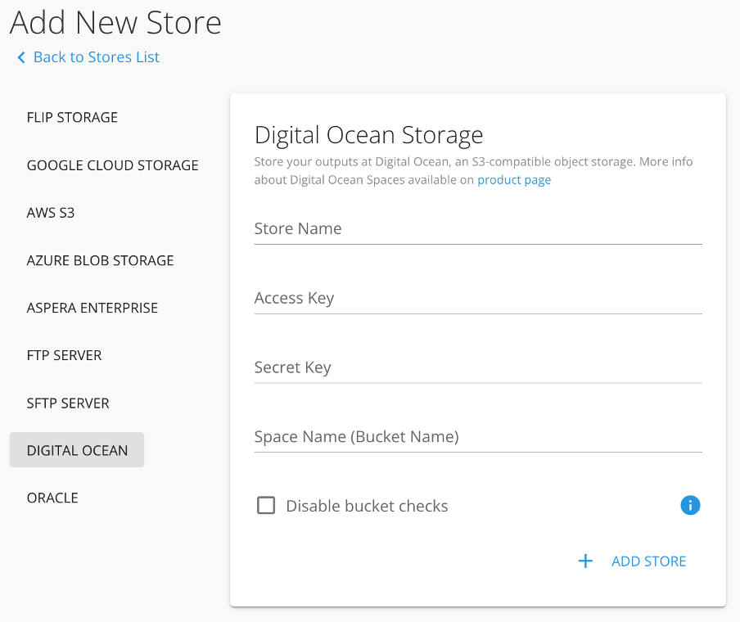740x622 pixels.
Task: Focus the Store Name field
Action: pyautogui.click(x=478, y=229)
